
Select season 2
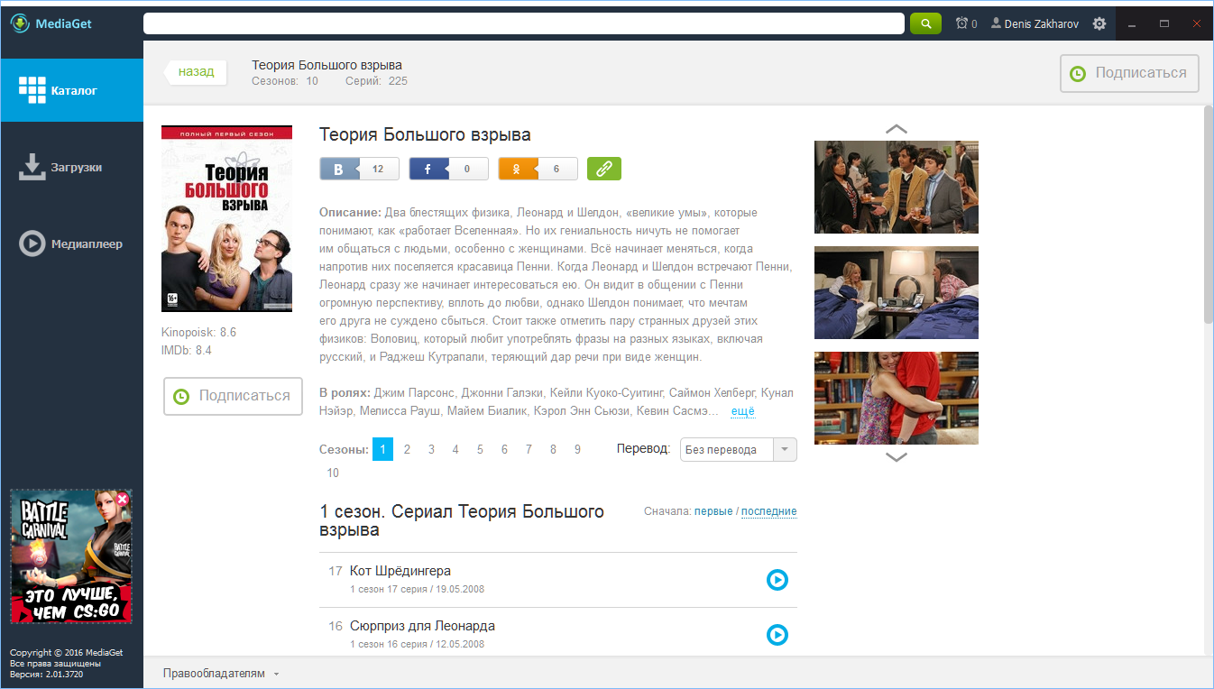click(408, 449)
